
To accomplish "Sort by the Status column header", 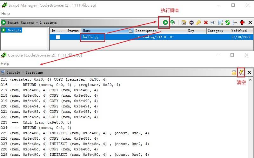I will click(74, 31).
